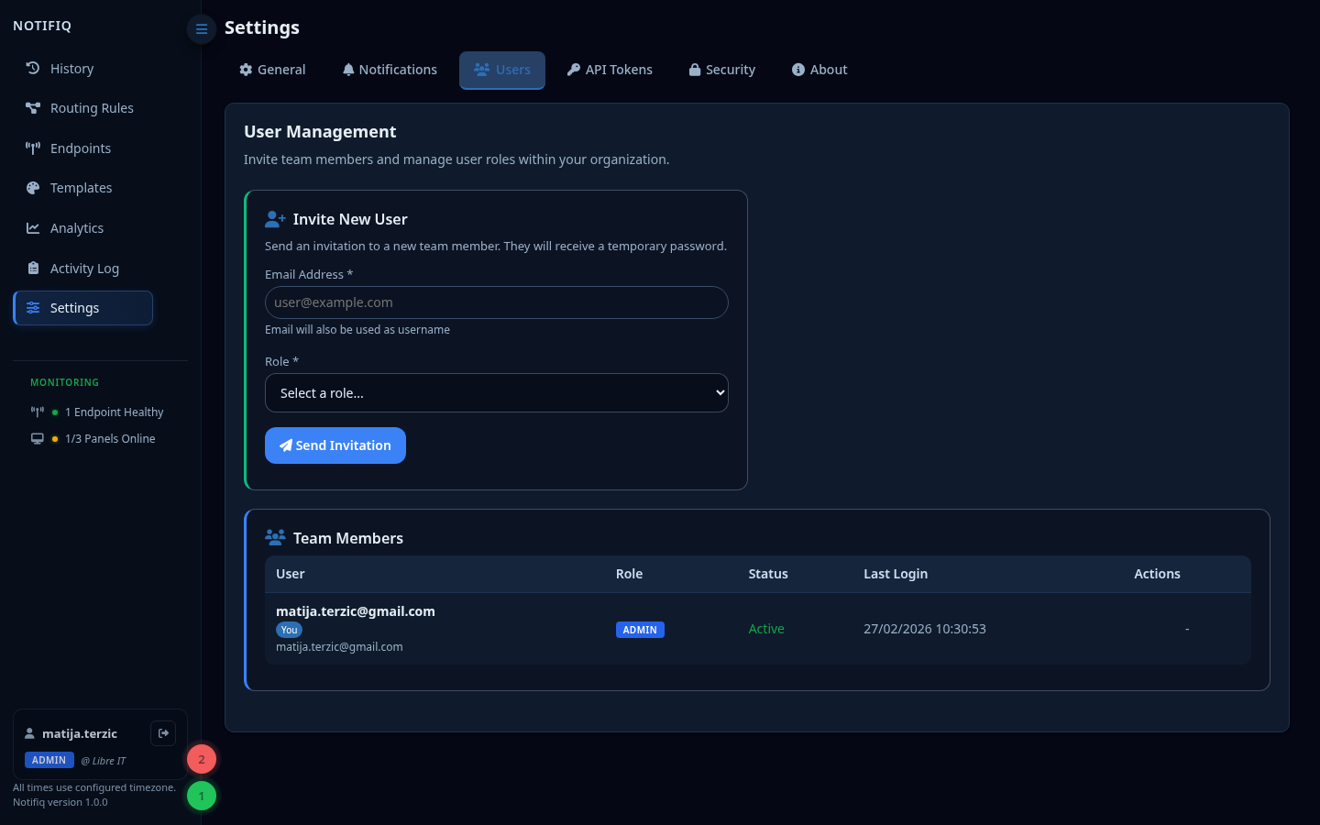The image size is (1320, 825).
Task: Click the Activity Log clipboard icon
Action: [33, 269]
